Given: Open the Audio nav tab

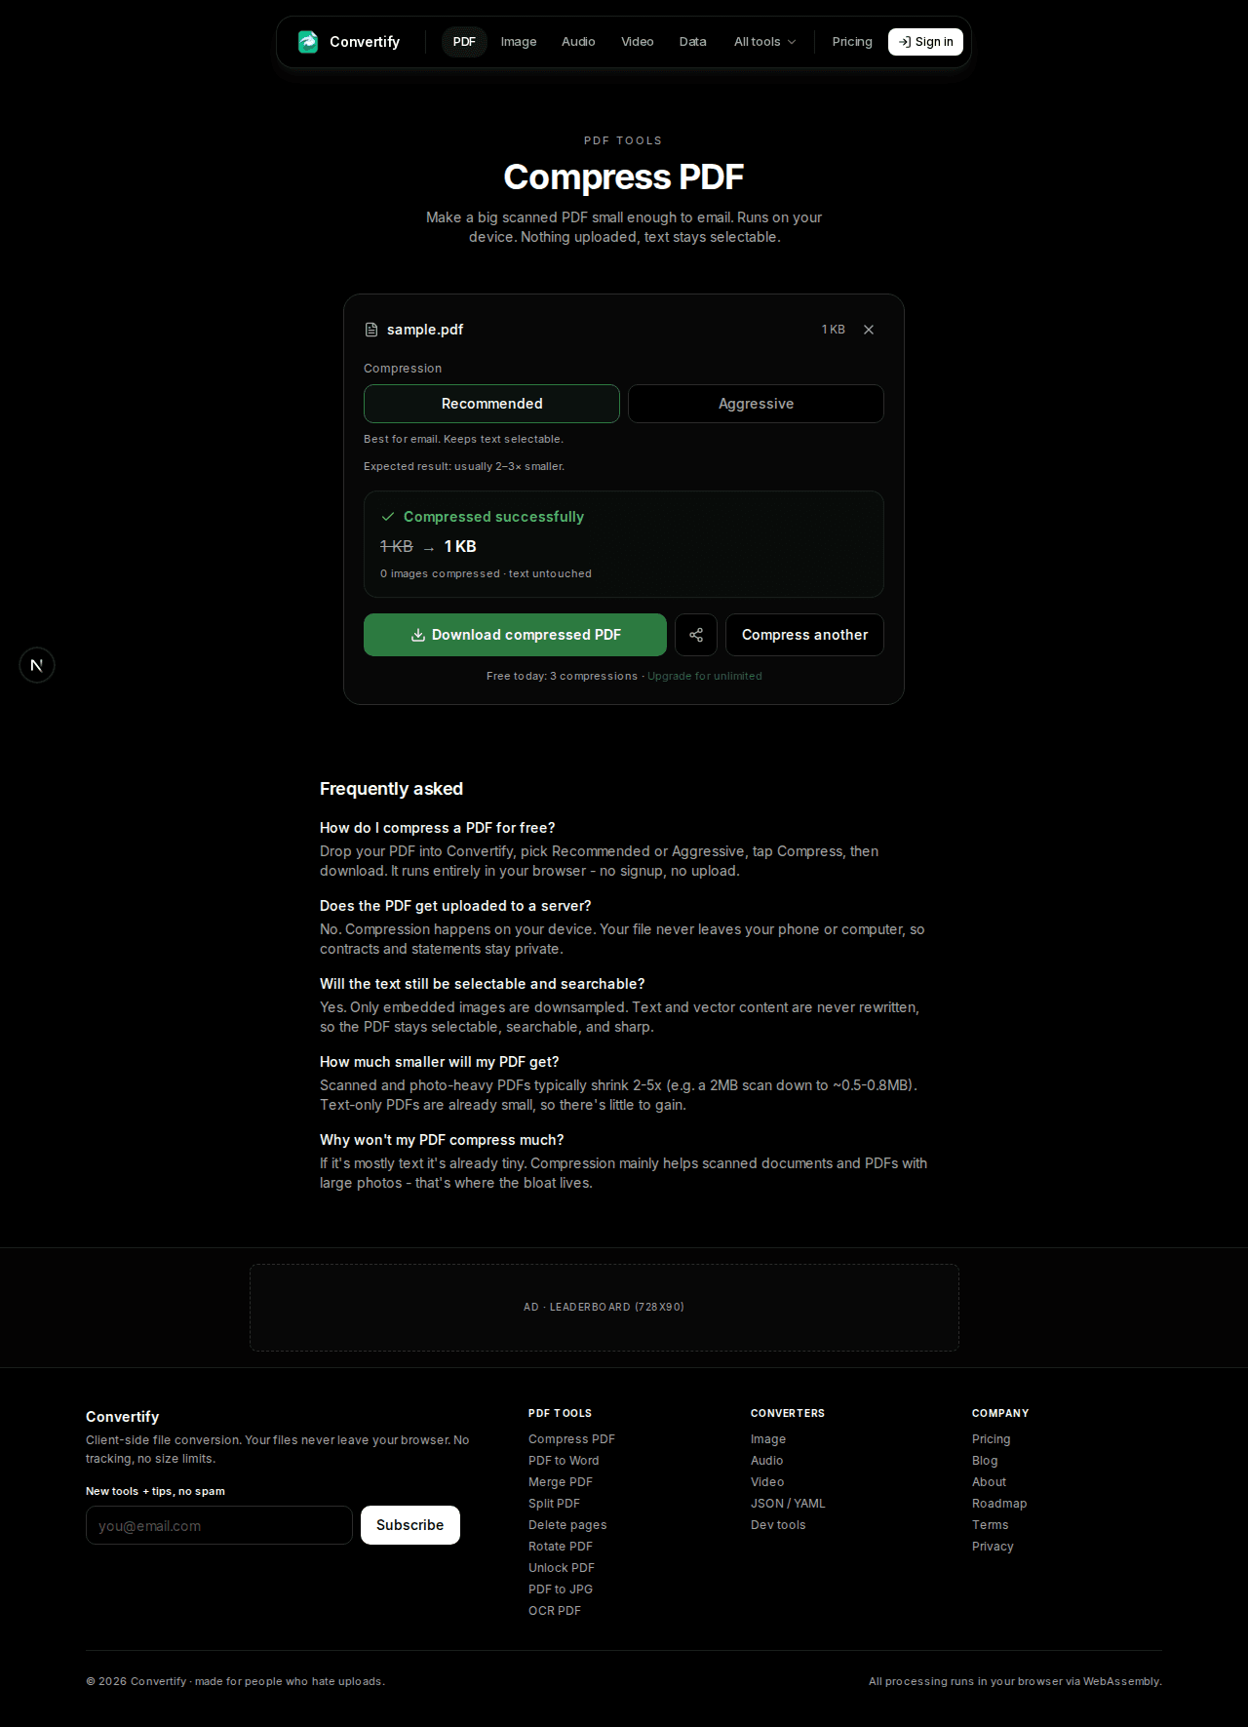Looking at the screenshot, I should click(578, 42).
